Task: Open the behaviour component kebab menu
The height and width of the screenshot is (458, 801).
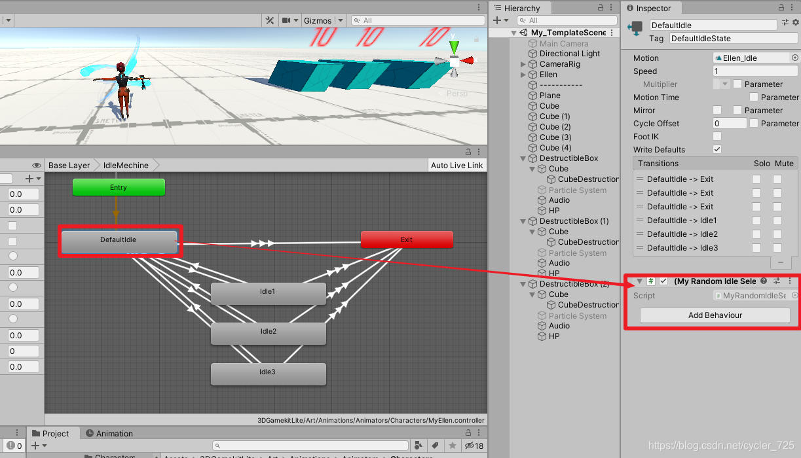Action: 790,281
